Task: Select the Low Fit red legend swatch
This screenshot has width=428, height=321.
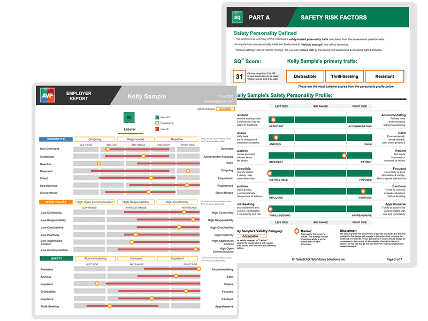Action: pyautogui.click(x=157, y=129)
